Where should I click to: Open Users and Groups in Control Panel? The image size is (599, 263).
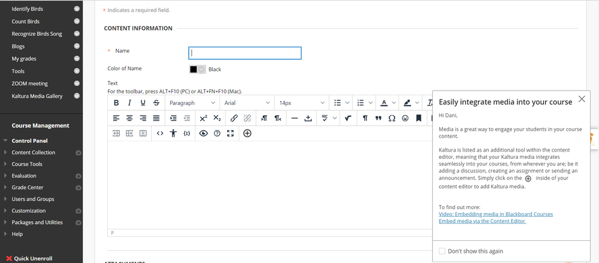pyautogui.click(x=33, y=199)
